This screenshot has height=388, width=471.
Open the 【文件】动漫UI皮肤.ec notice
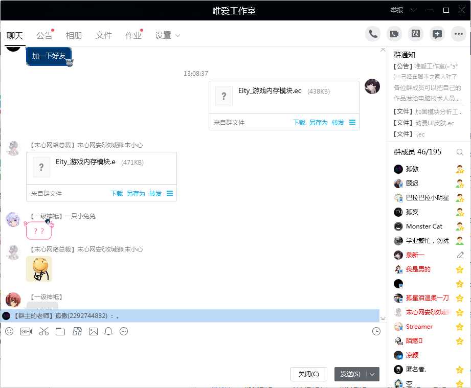click(423, 123)
